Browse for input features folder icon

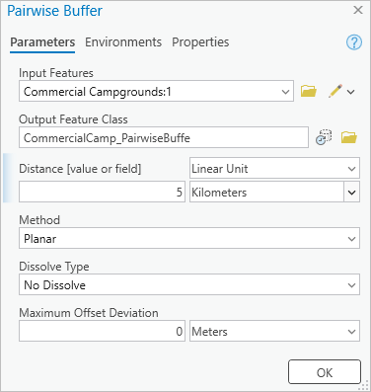coord(309,91)
